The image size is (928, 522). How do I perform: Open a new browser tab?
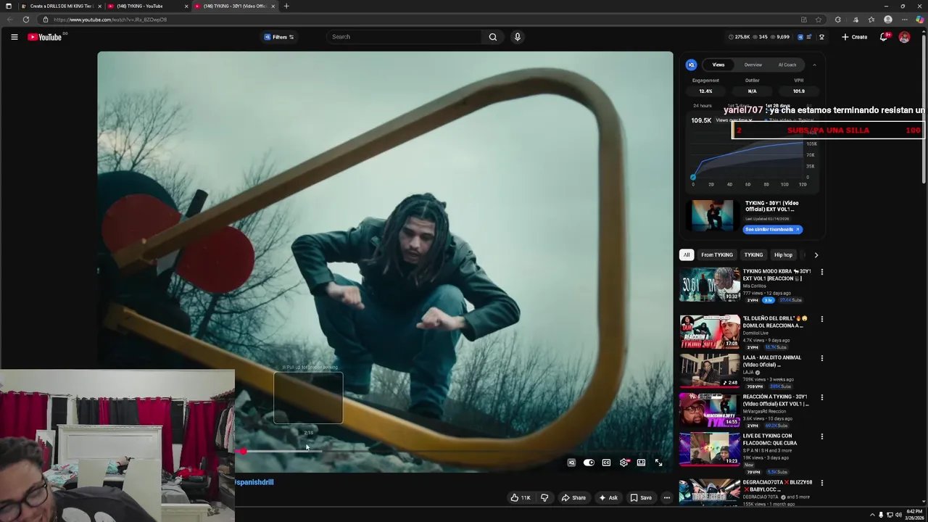(286, 6)
